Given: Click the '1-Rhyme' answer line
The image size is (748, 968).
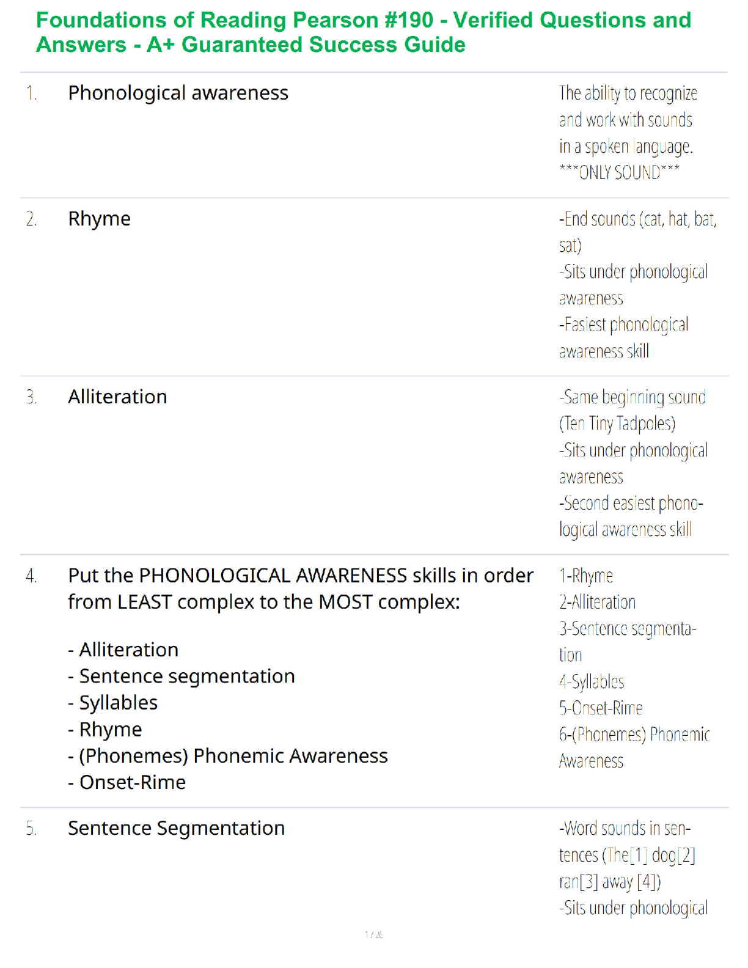Looking at the screenshot, I should click(x=586, y=576).
